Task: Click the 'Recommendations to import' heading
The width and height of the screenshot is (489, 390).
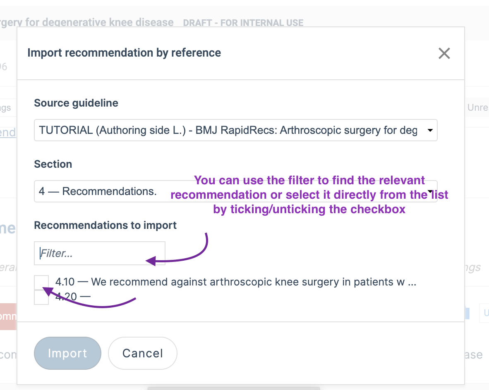Action: [x=105, y=225]
